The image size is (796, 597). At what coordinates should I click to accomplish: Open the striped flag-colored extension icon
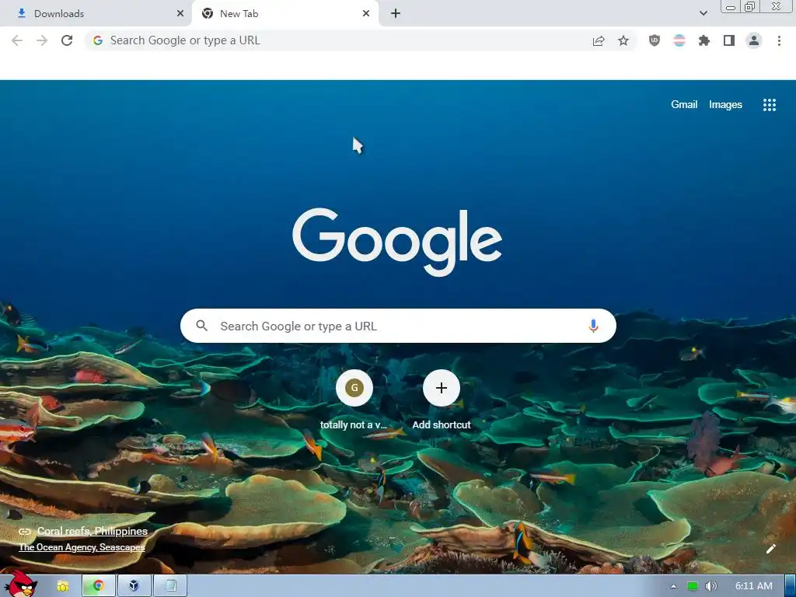pyautogui.click(x=679, y=40)
